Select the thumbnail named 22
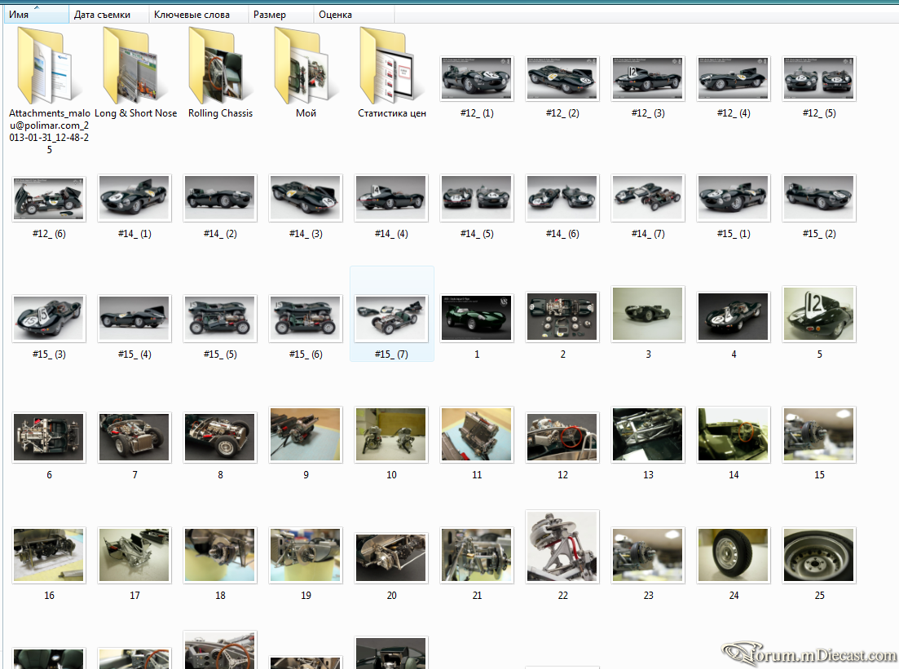This screenshot has width=899, height=669. pos(562,547)
